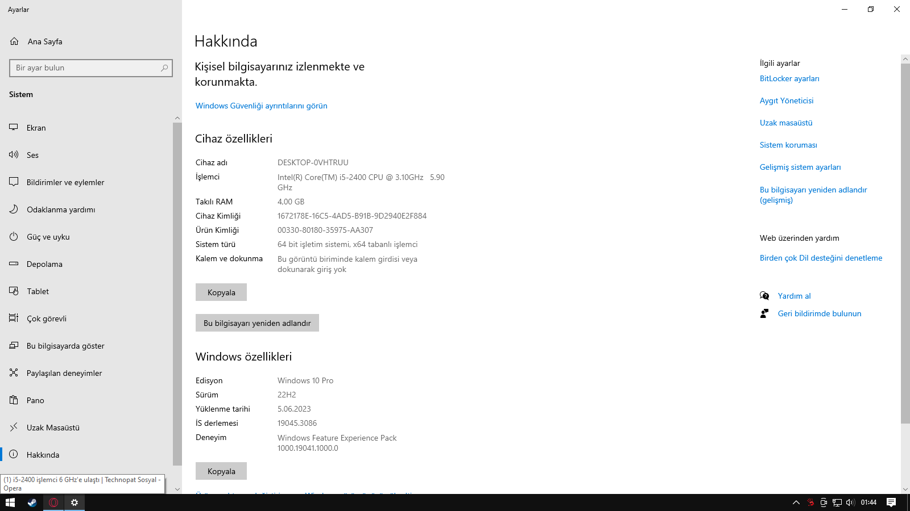Click the 64 bit işletim sistemi value
Screen dimensions: 910x511
[348, 245]
